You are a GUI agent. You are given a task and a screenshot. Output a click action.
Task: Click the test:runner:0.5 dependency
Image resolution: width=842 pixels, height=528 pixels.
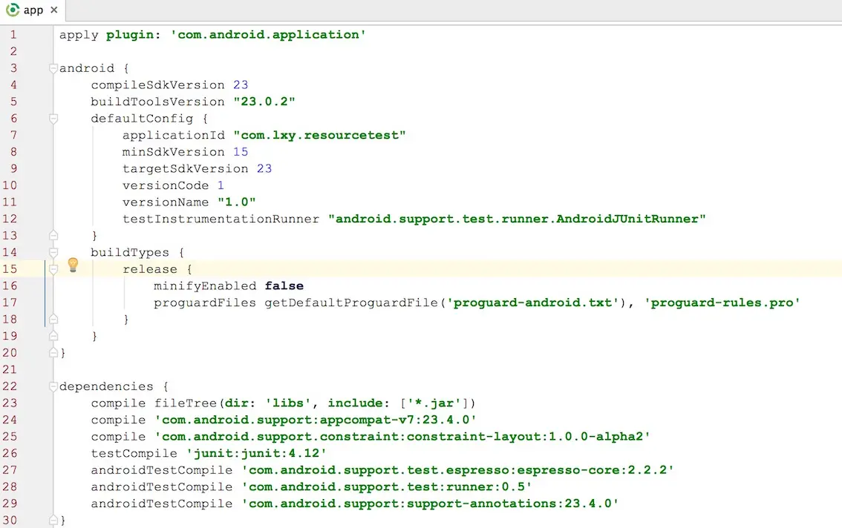[387, 486]
